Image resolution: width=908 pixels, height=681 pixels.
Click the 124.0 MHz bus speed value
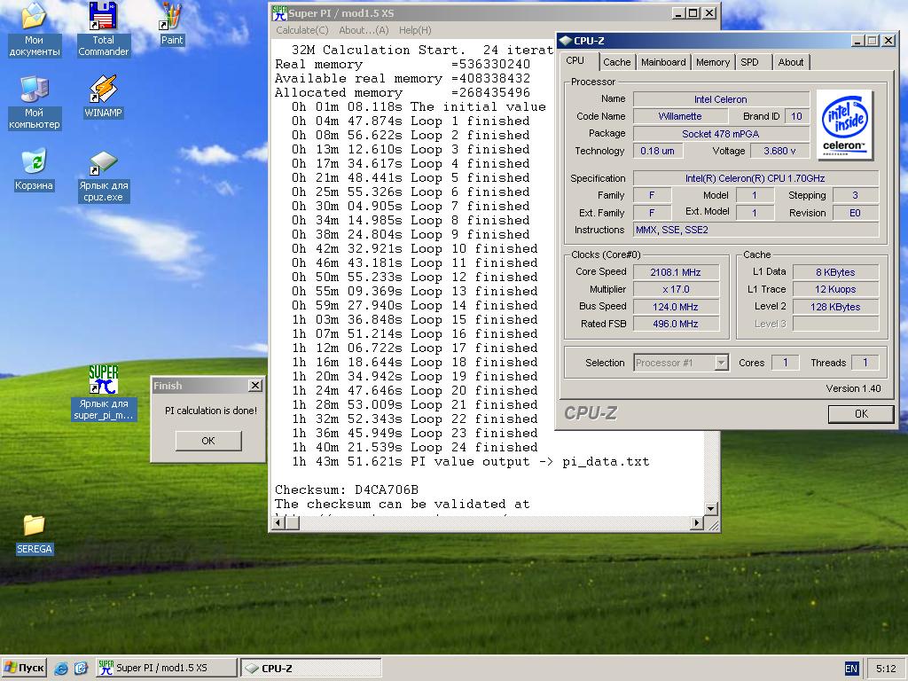coord(676,307)
